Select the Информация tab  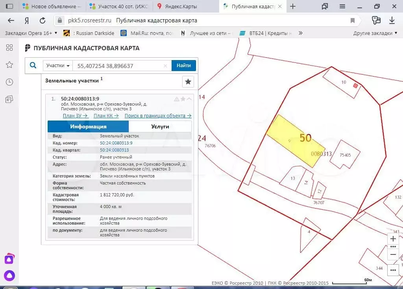[88, 126]
